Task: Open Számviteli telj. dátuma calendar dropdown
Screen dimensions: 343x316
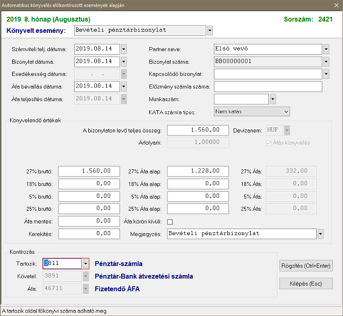Action: point(124,49)
